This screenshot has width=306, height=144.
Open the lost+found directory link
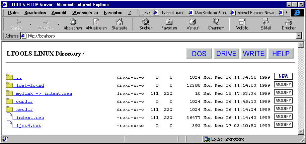(30, 85)
